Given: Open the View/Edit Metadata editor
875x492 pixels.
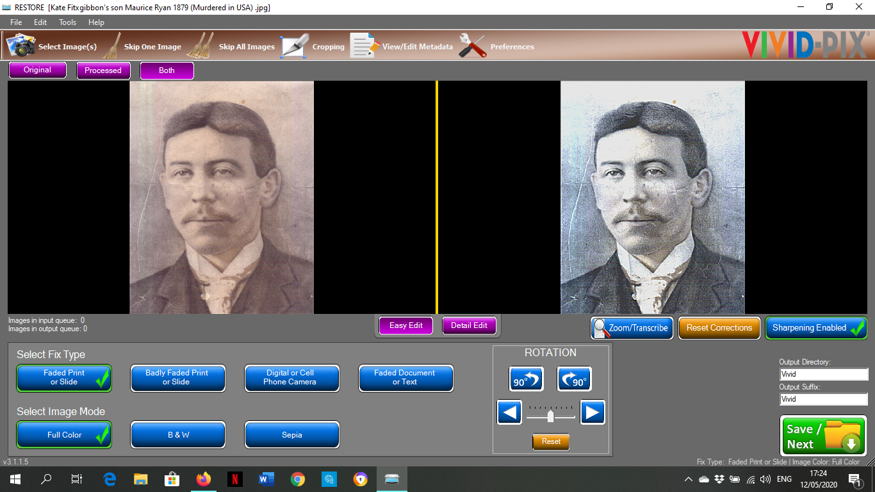Looking at the screenshot, I should pos(364,46).
